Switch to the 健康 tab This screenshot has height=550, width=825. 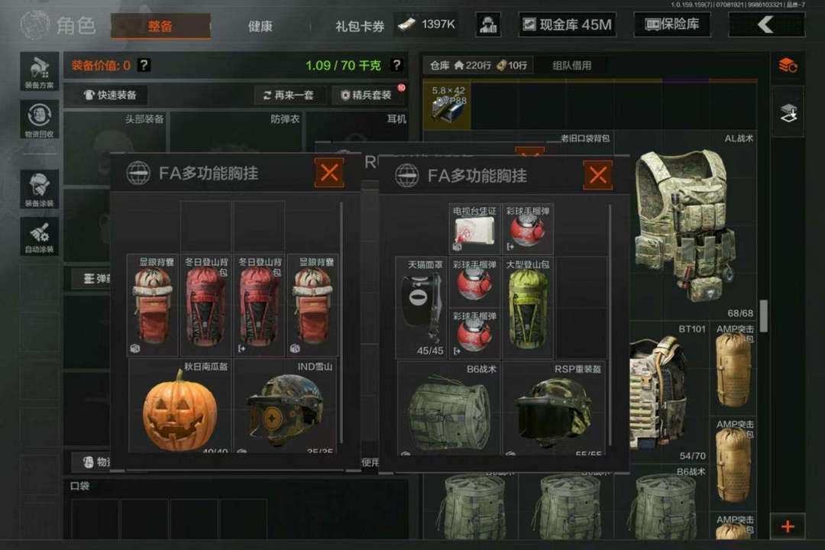click(260, 26)
